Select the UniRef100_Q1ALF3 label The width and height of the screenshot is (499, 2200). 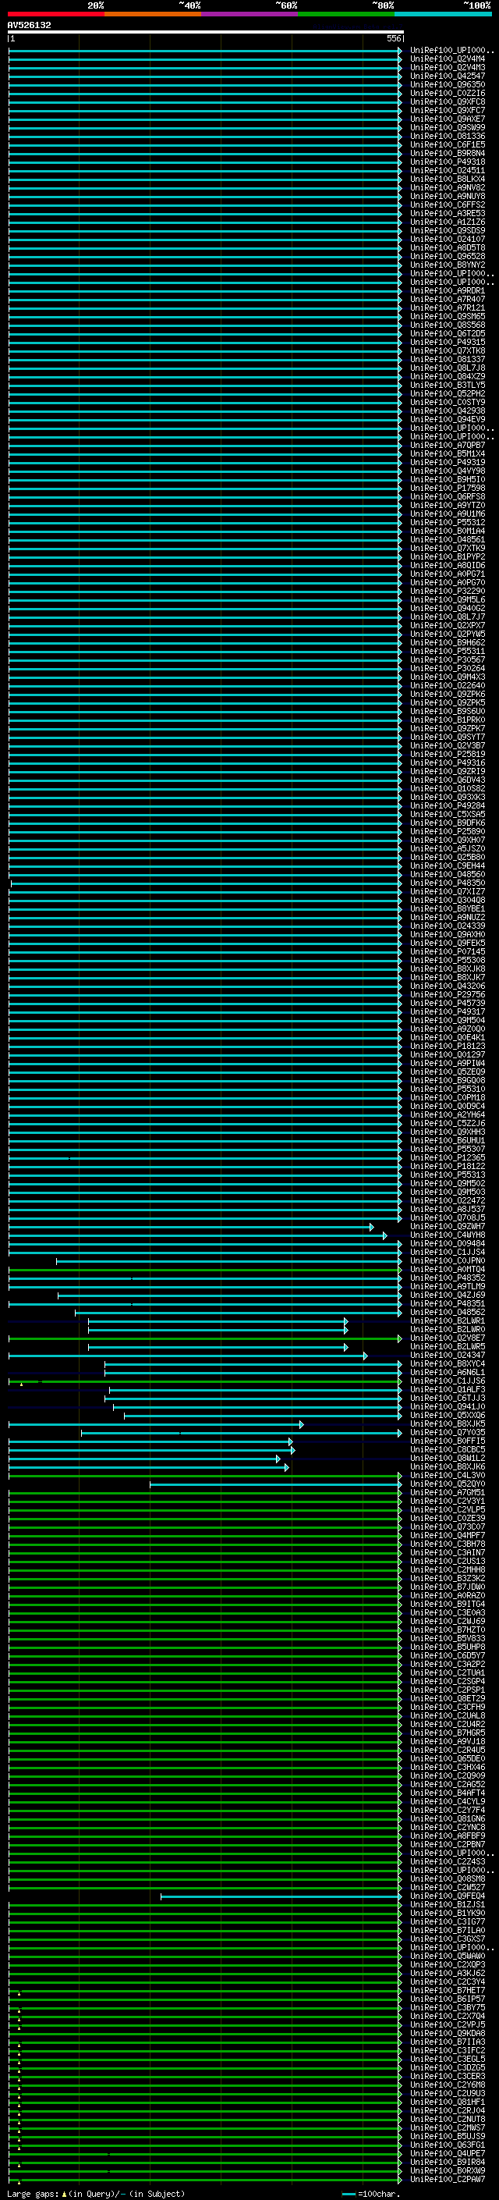(448, 1389)
